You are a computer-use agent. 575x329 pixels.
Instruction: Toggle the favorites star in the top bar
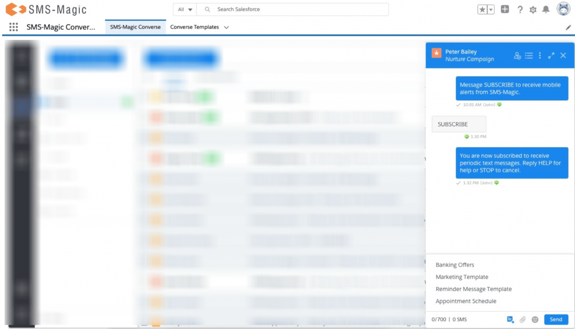point(482,9)
